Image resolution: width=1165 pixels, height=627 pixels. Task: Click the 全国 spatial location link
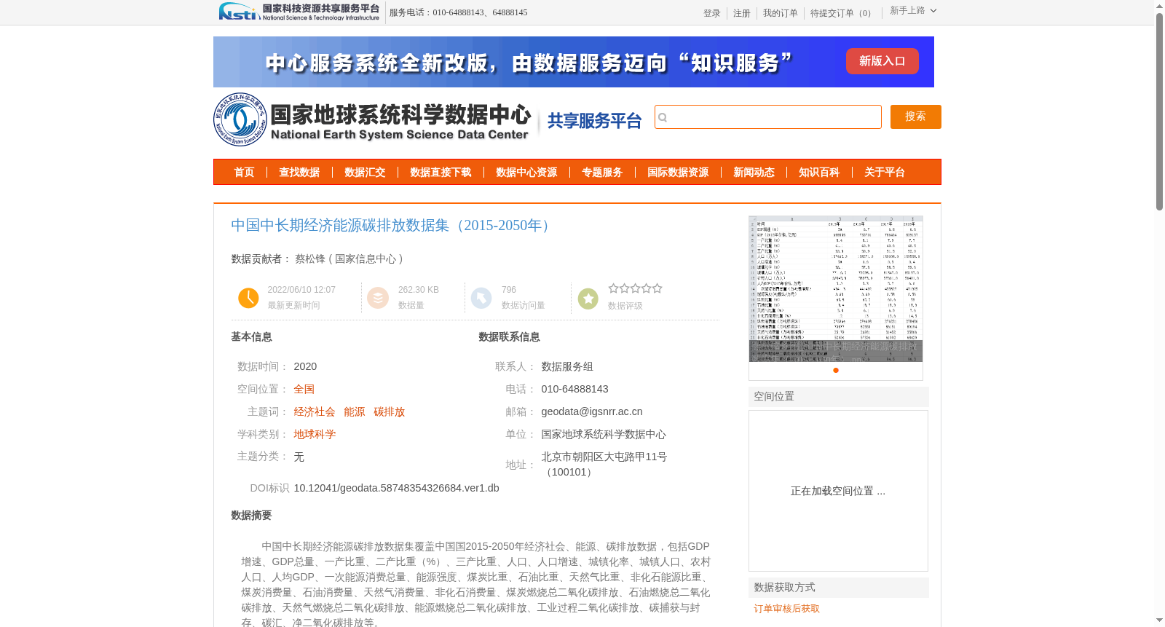tap(304, 389)
